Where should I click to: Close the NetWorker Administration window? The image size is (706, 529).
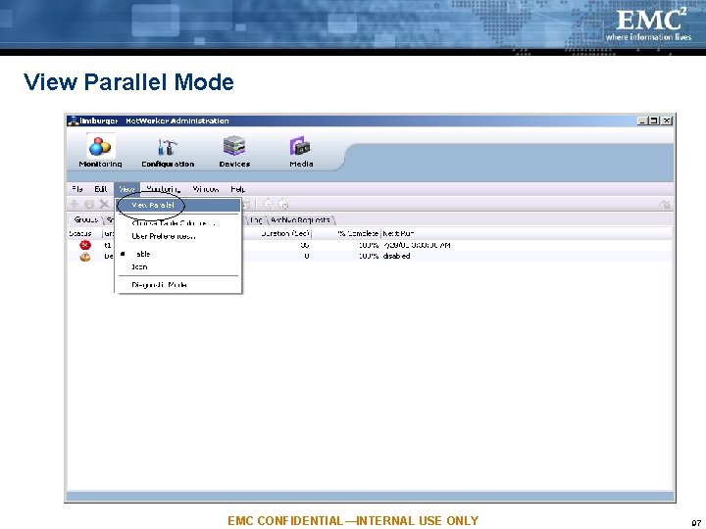click(x=667, y=120)
